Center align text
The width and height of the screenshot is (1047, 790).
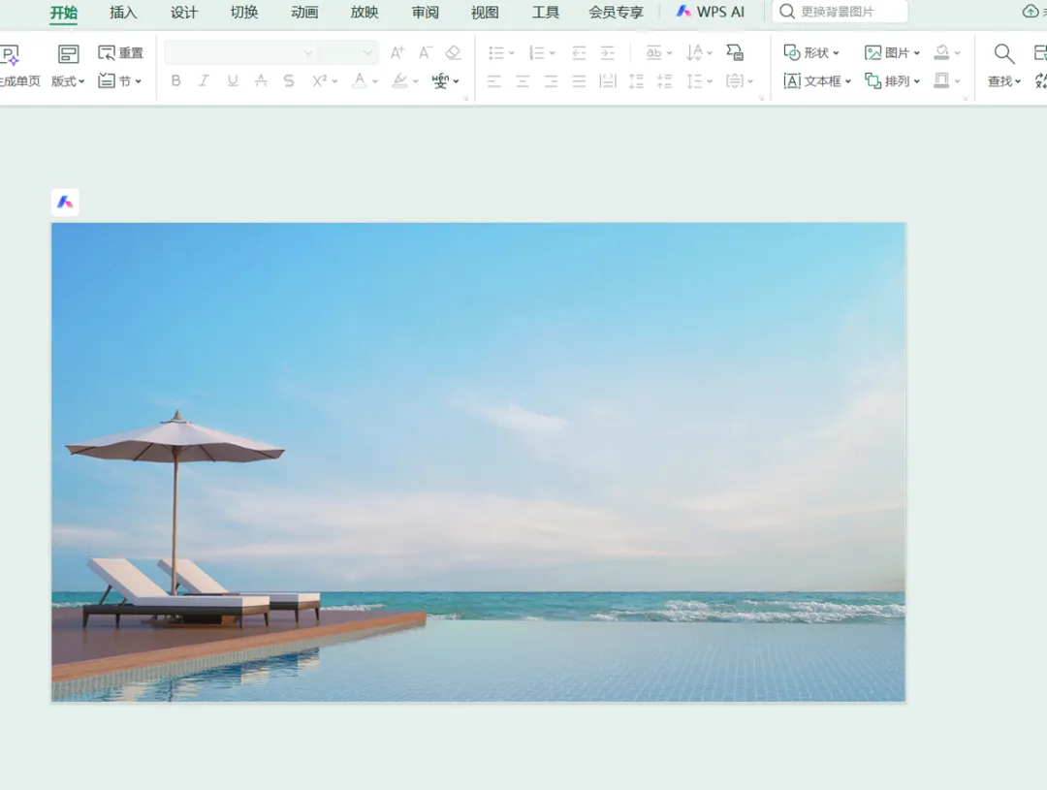click(523, 81)
